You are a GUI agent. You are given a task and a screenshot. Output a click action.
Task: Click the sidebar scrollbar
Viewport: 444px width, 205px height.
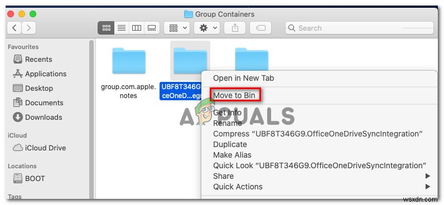91,119
